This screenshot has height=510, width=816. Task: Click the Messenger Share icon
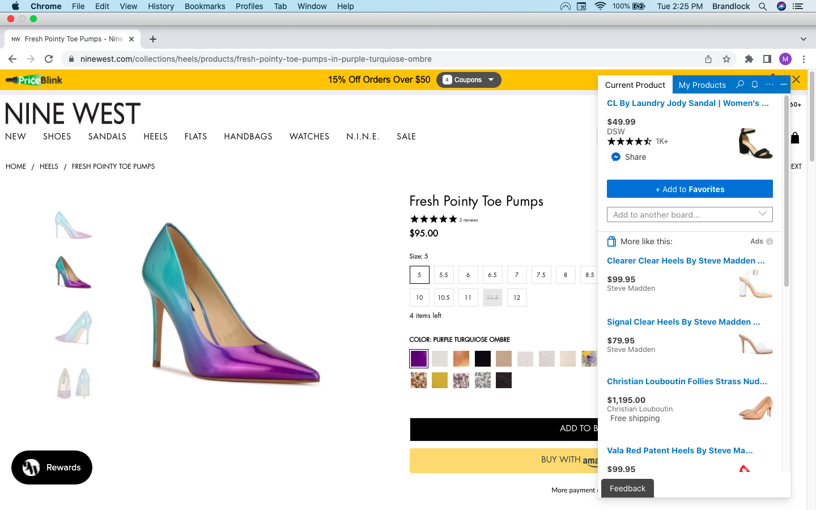coord(616,157)
